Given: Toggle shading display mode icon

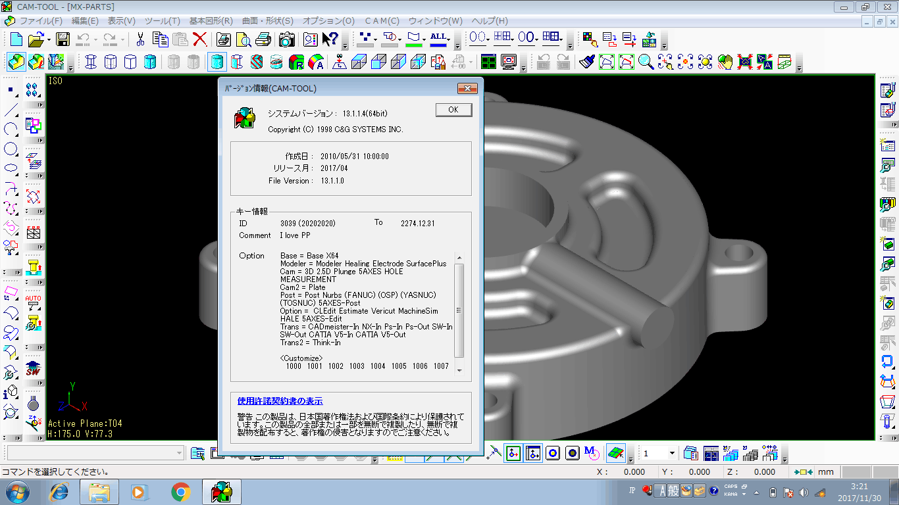Looking at the screenshot, I should (16, 62).
